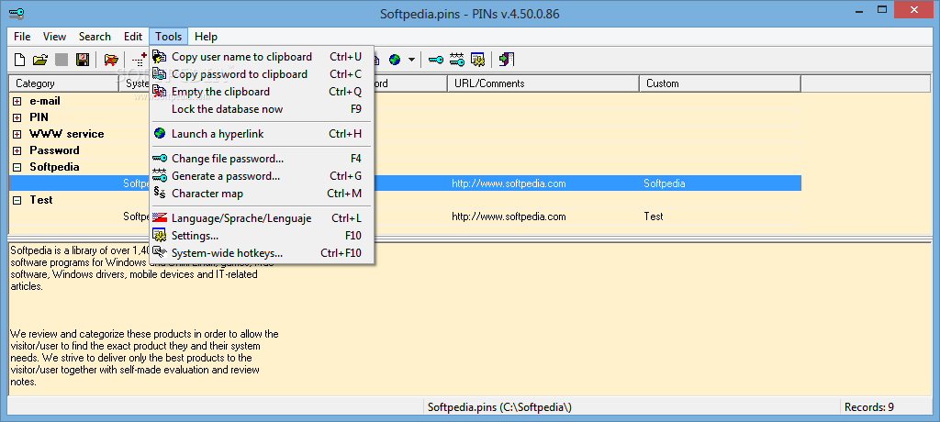The image size is (940, 422).
Task: Click the status bar file path Softpedia.pins
Action: tap(499, 407)
